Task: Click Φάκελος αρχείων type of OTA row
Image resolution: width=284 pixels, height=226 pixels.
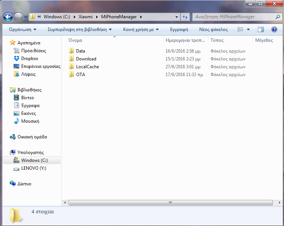Action: pos(228,75)
